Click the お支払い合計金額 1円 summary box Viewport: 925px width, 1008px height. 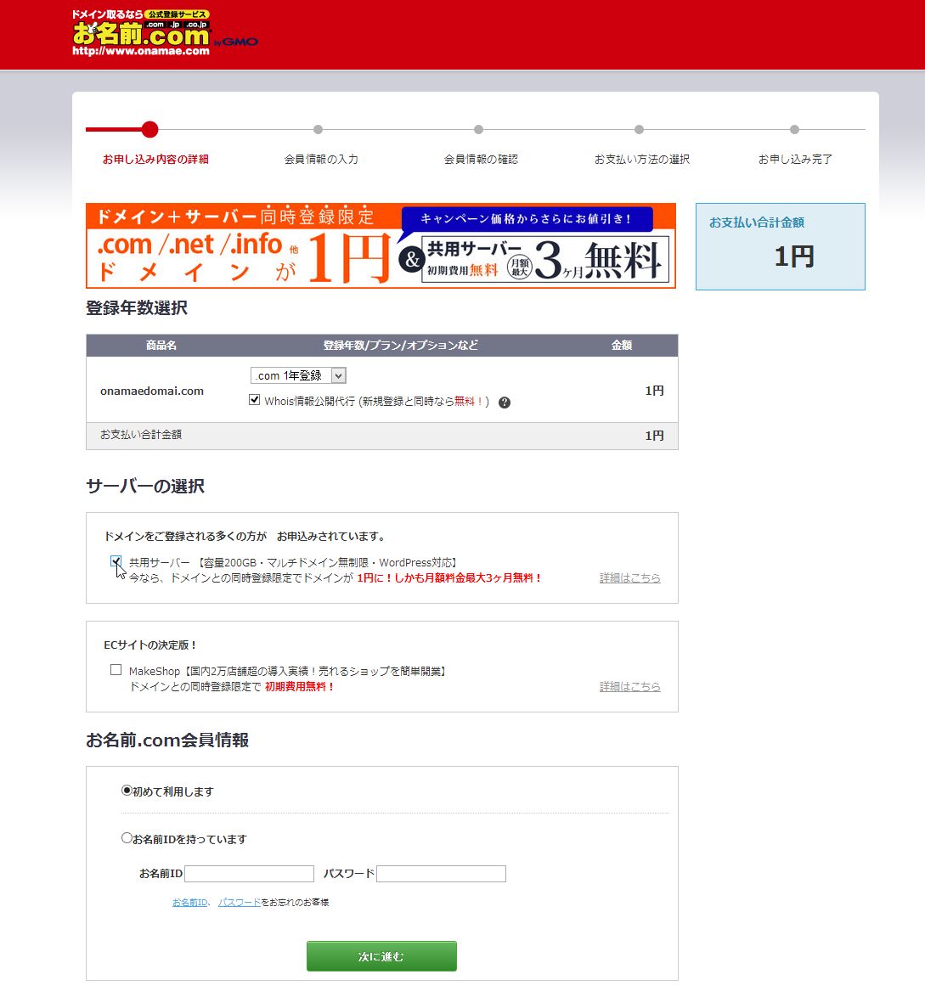[x=781, y=247]
